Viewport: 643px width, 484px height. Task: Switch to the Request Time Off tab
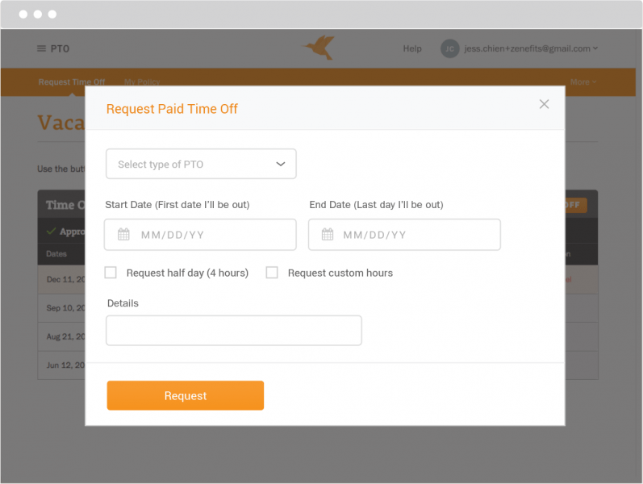[x=72, y=82]
